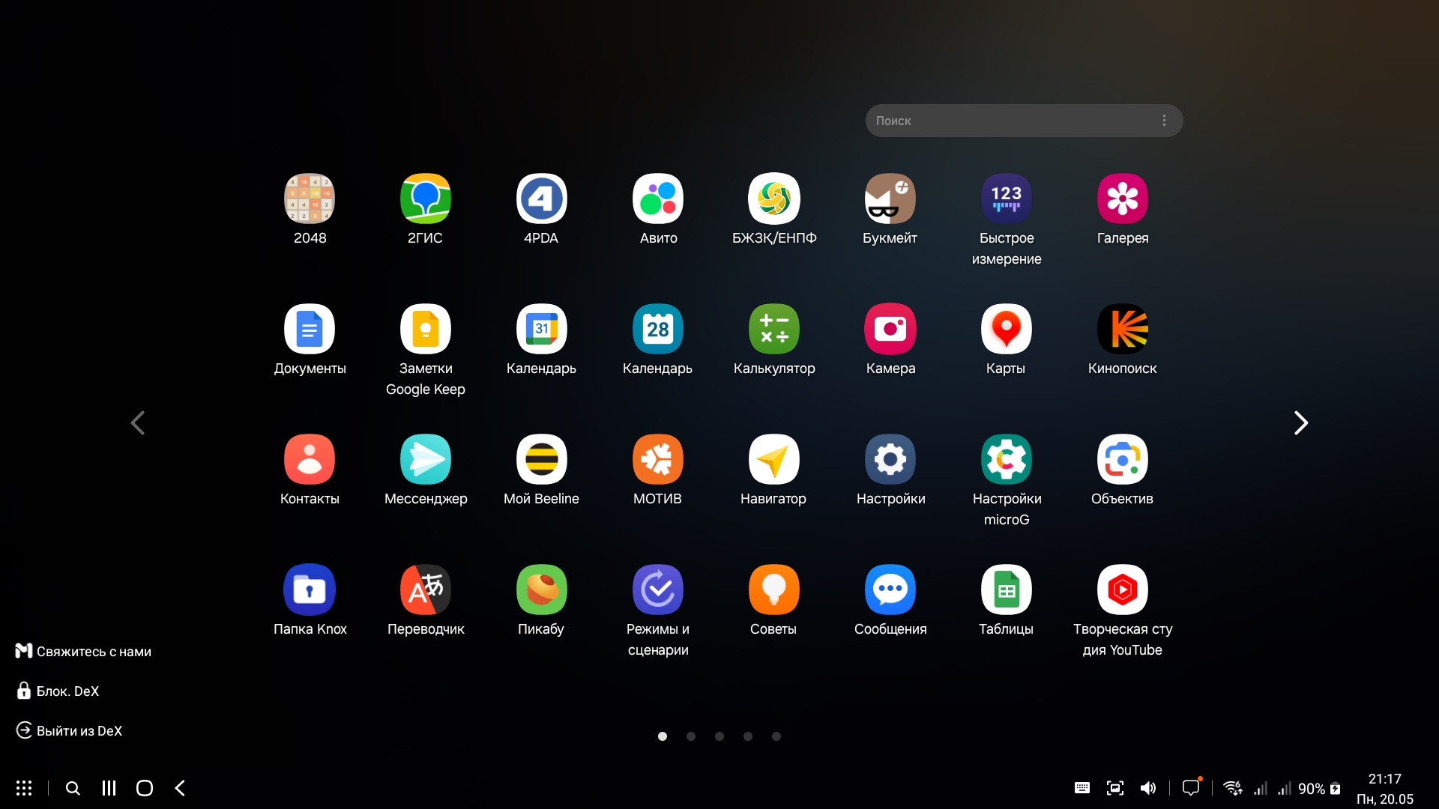Image resolution: width=1439 pixels, height=809 pixels.
Task: Open the Навигатор app
Action: pyautogui.click(x=774, y=459)
